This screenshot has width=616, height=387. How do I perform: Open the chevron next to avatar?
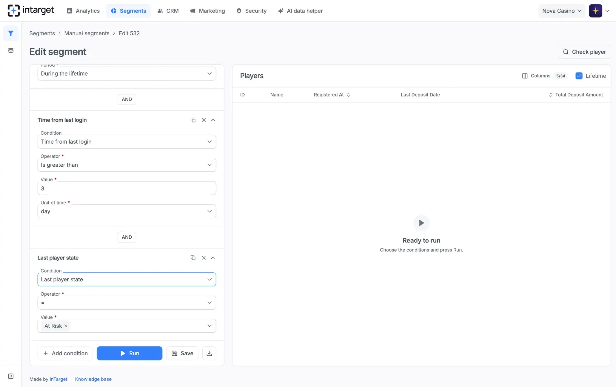607,11
